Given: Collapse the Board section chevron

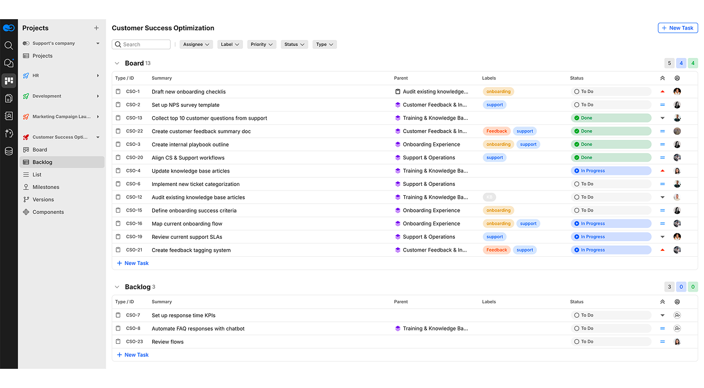Looking at the screenshot, I should click(x=117, y=63).
